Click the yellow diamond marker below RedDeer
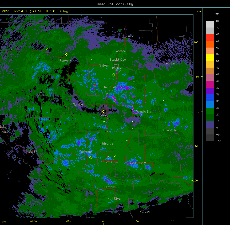The height and width of the screenshot is (225, 230). [114, 75]
